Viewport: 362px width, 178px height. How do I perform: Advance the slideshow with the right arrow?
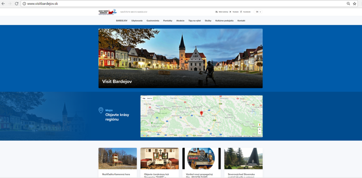[x=259, y=58]
